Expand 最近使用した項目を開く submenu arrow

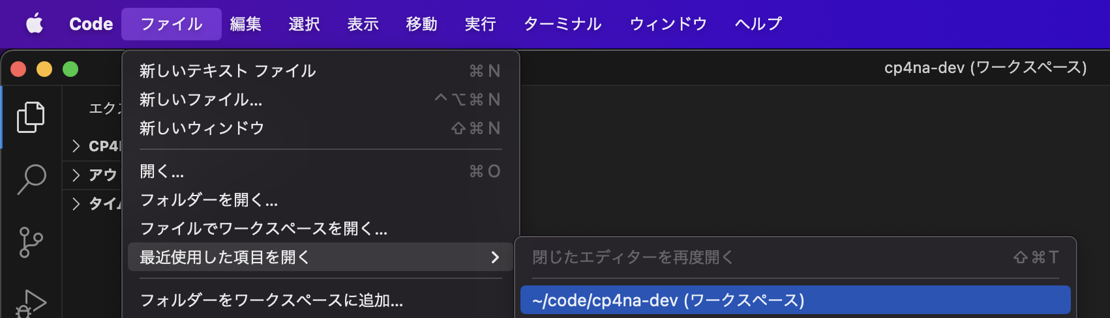(x=495, y=257)
